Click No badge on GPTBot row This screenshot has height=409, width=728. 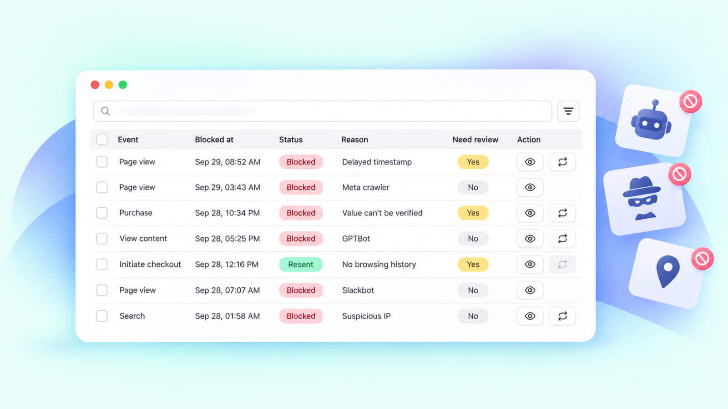tap(473, 239)
